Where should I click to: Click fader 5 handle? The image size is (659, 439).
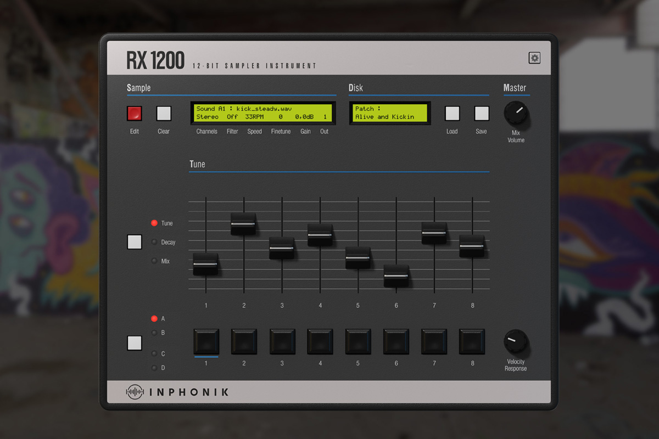(358, 257)
